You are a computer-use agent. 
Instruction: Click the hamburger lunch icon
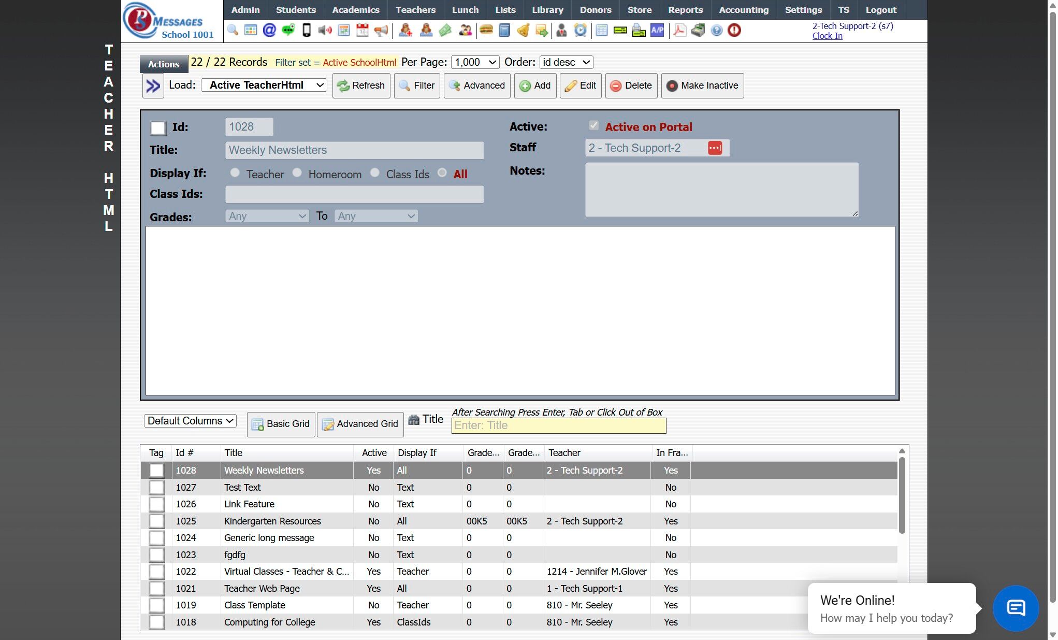tap(486, 30)
